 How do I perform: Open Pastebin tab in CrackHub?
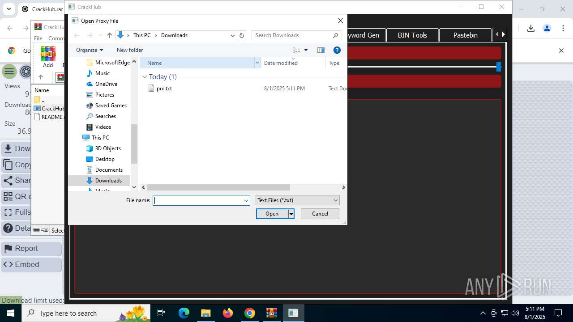tap(466, 35)
